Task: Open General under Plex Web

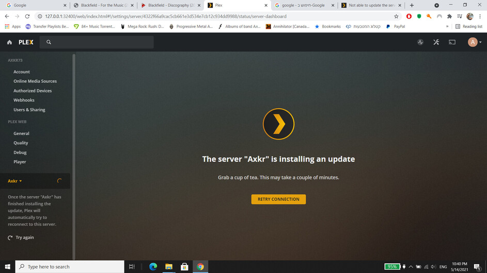Action: point(21,133)
